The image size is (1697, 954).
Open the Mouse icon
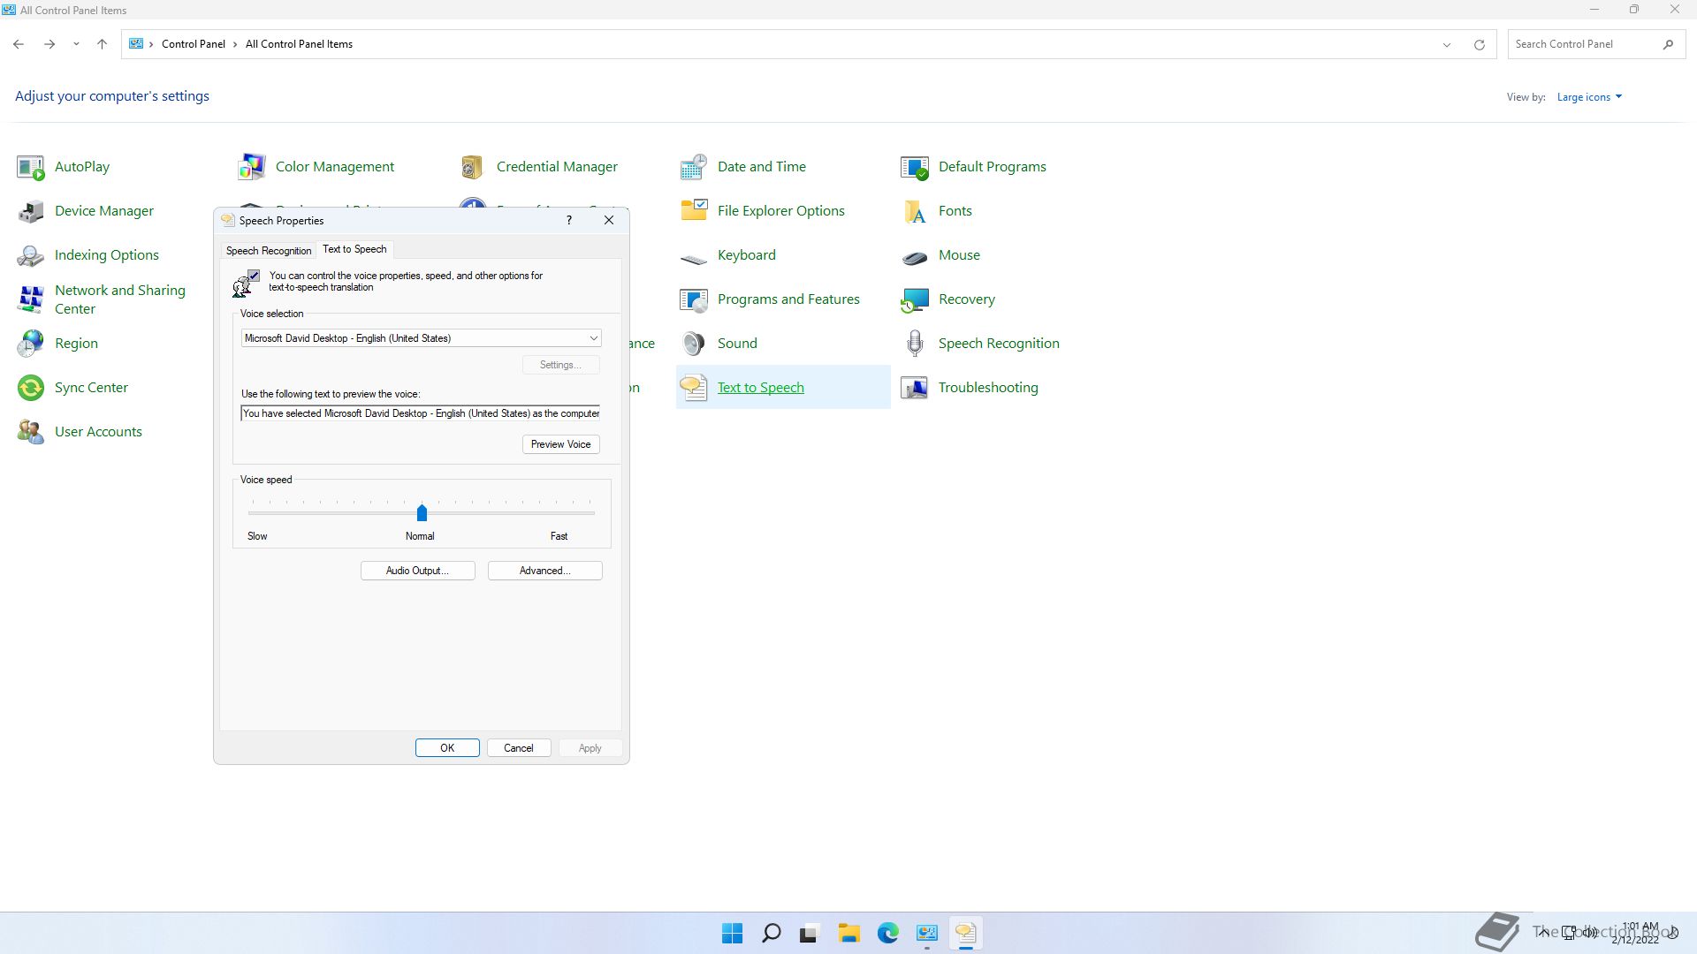click(x=915, y=255)
